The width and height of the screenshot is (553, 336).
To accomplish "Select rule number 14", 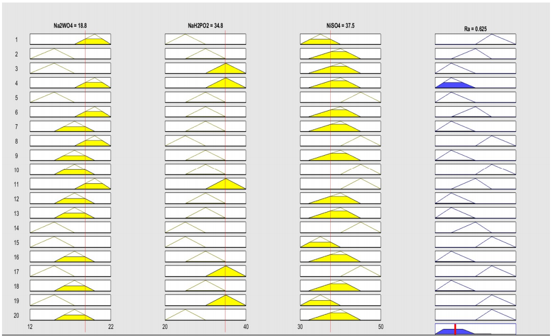I will 16,228.
